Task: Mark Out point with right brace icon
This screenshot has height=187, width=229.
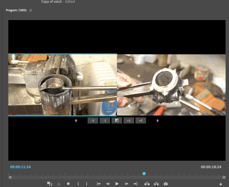Action: [x=86, y=184]
